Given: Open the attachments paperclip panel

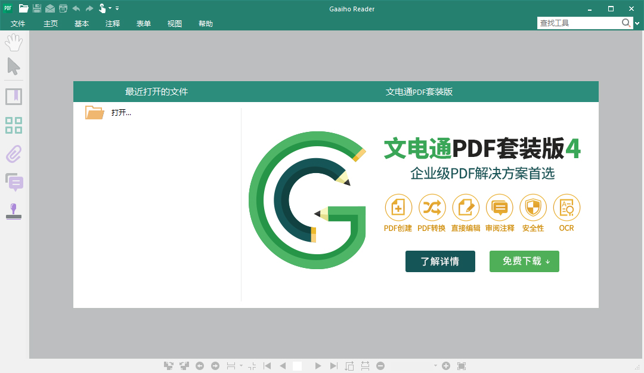Looking at the screenshot, I should (x=14, y=154).
